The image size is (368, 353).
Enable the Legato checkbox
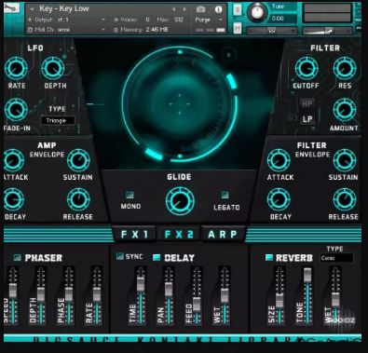pyautogui.click(x=225, y=195)
